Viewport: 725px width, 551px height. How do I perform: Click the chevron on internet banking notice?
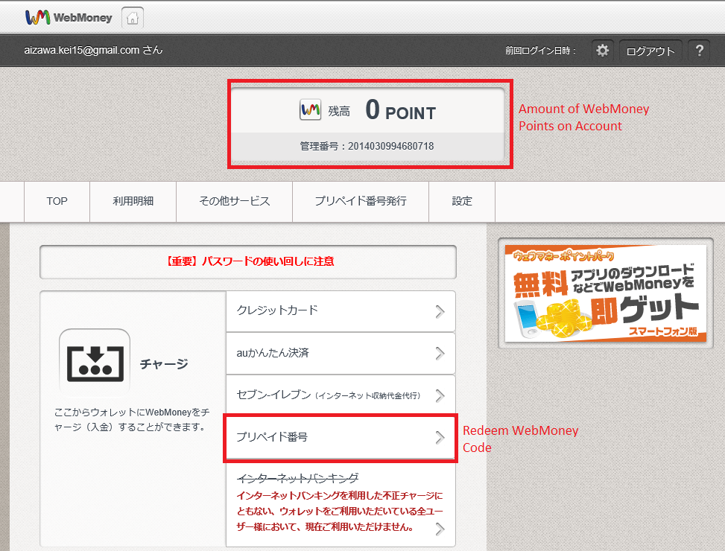[x=440, y=529]
